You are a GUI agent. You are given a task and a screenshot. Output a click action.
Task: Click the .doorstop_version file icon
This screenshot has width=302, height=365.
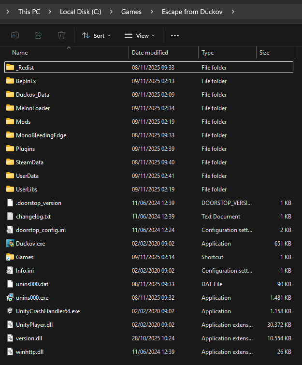pos(10,203)
